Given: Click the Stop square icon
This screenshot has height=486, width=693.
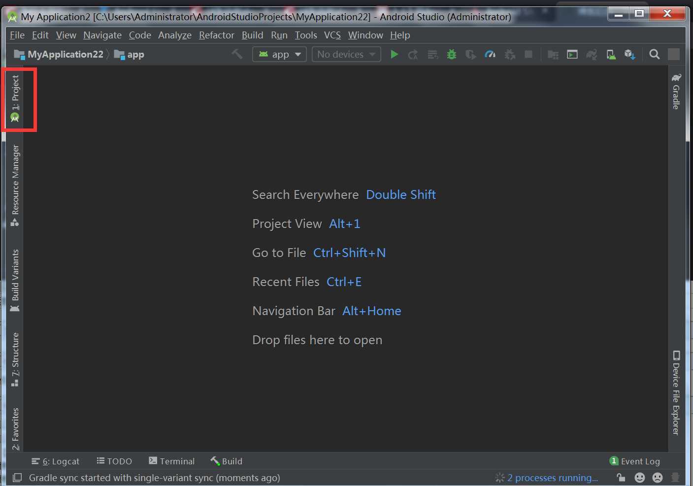Looking at the screenshot, I should click(528, 54).
